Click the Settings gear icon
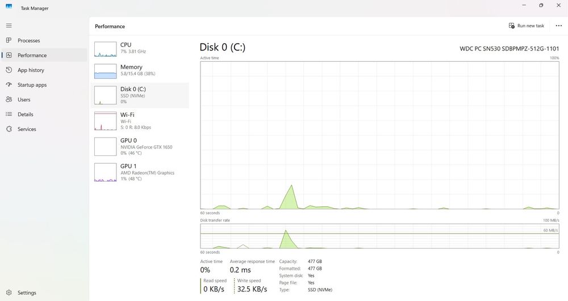The width and height of the screenshot is (568, 301). tap(9, 292)
